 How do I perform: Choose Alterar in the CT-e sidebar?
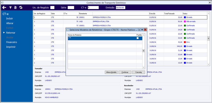point(10,23)
